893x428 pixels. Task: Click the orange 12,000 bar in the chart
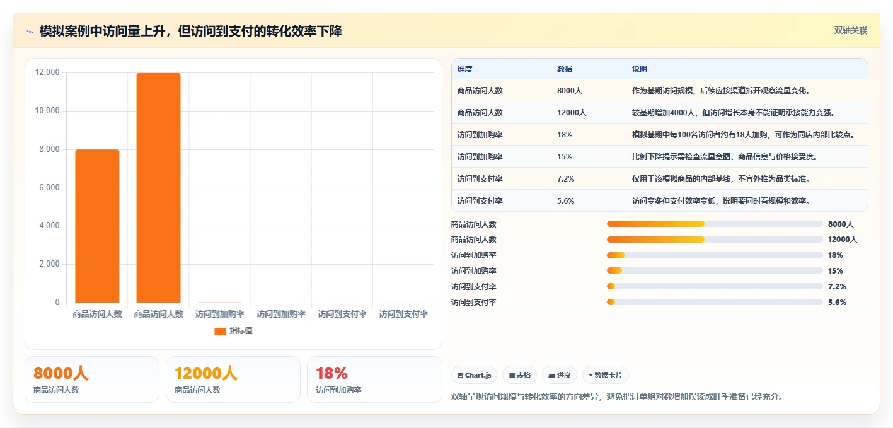coord(158,188)
